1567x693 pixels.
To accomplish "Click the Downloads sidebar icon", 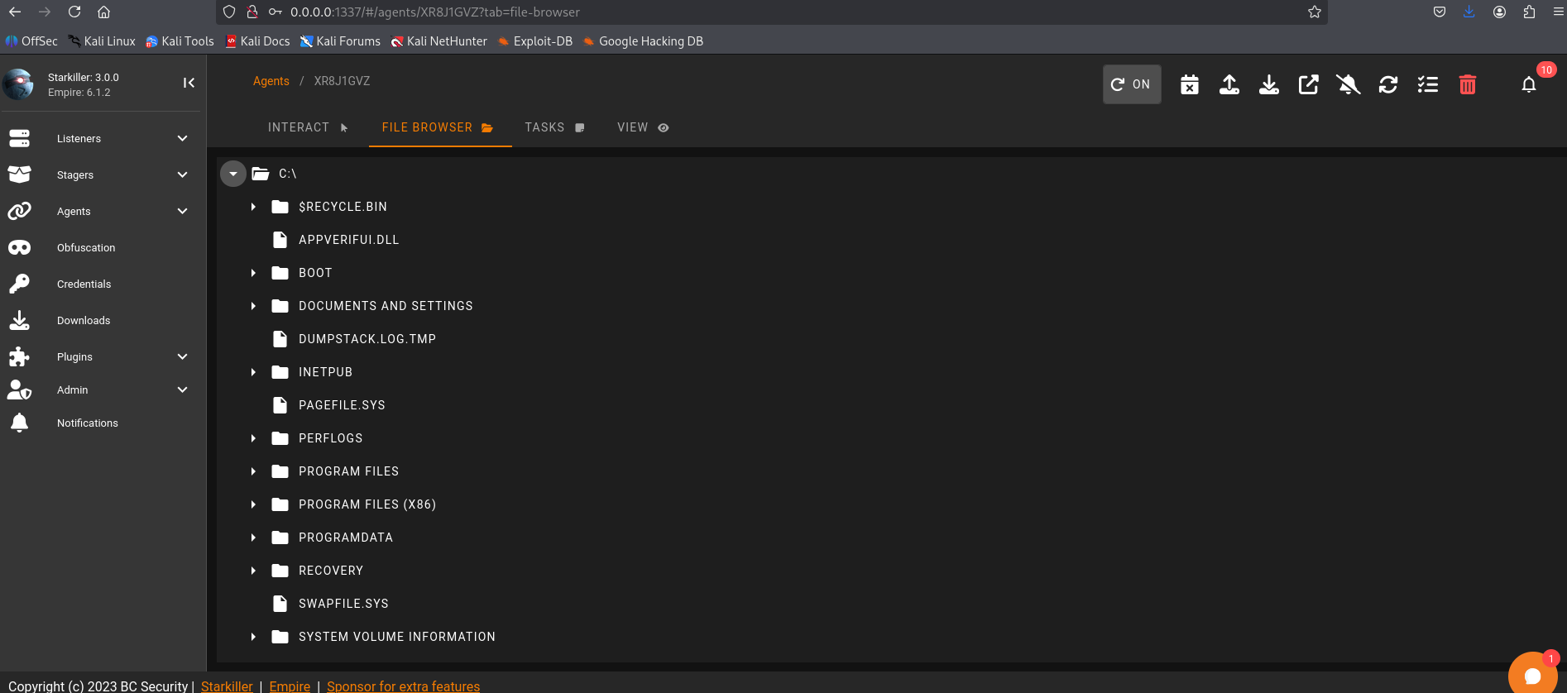I will pyautogui.click(x=19, y=320).
